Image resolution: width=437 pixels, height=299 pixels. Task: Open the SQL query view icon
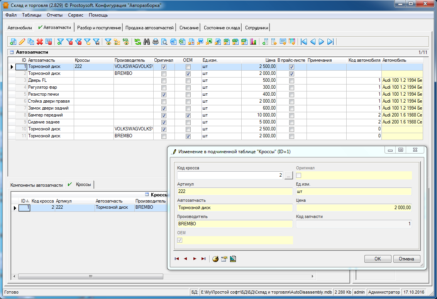(x=126, y=41)
